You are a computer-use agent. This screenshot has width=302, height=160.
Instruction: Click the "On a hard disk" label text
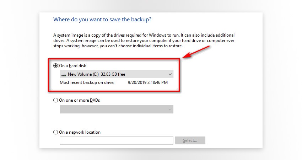[72, 66]
